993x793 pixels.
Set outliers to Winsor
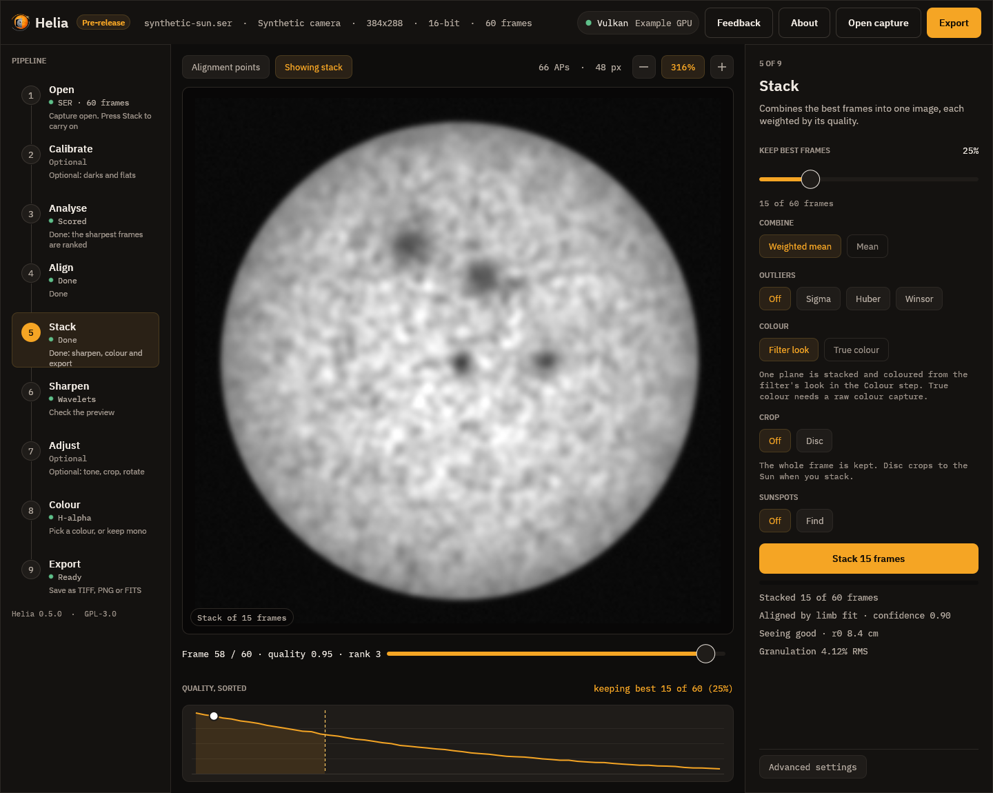[919, 299]
